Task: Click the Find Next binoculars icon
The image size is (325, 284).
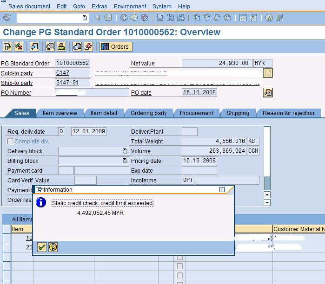Action: [180, 18]
